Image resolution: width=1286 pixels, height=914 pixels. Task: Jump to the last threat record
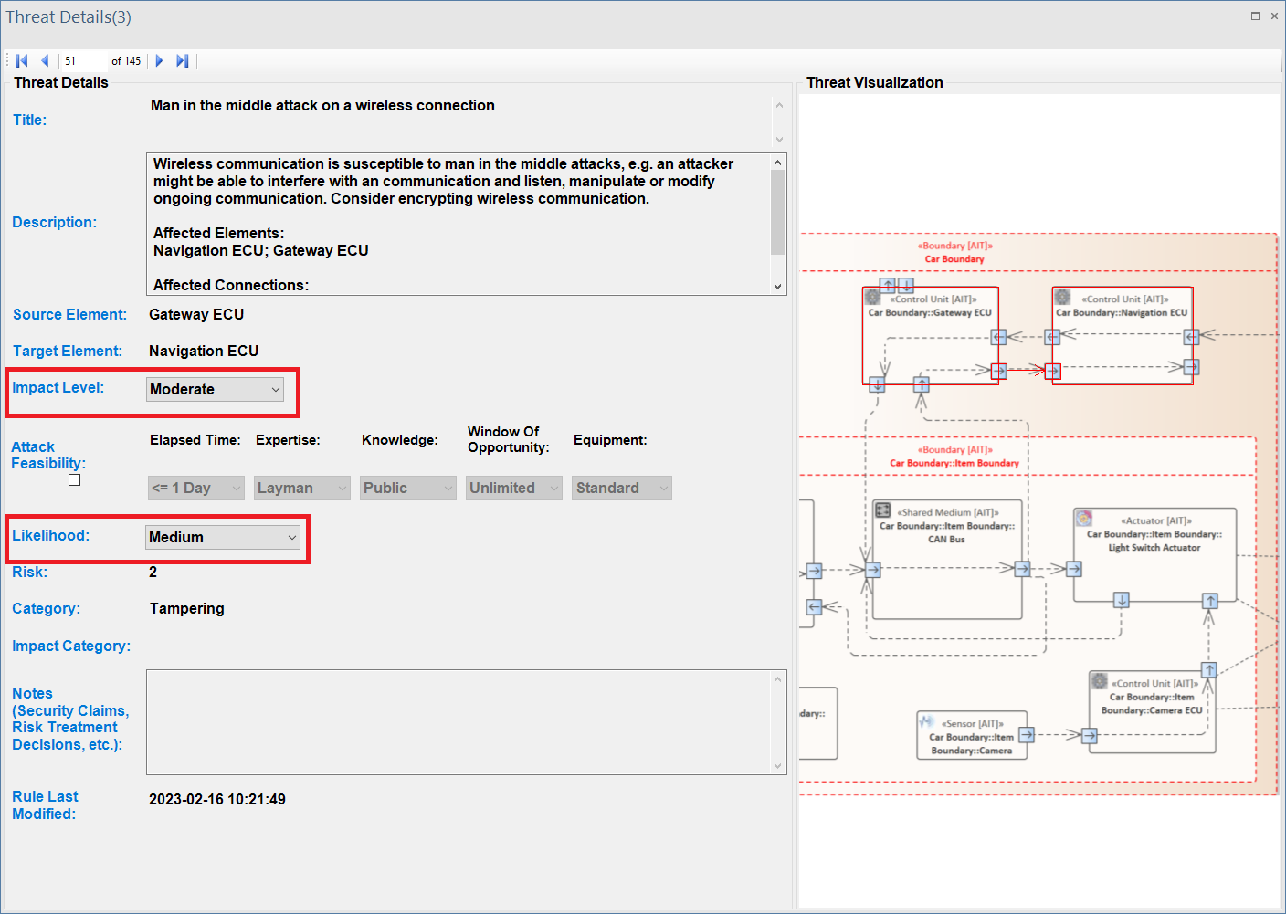pos(182,61)
